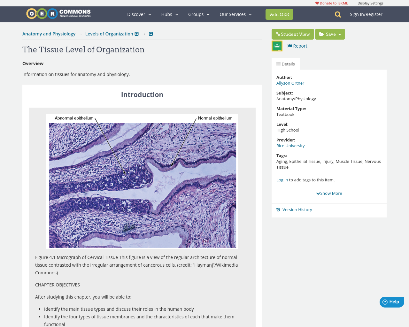The image size is (409, 327).
Task: Open author Allyson Ortner link
Action: coord(290,83)
